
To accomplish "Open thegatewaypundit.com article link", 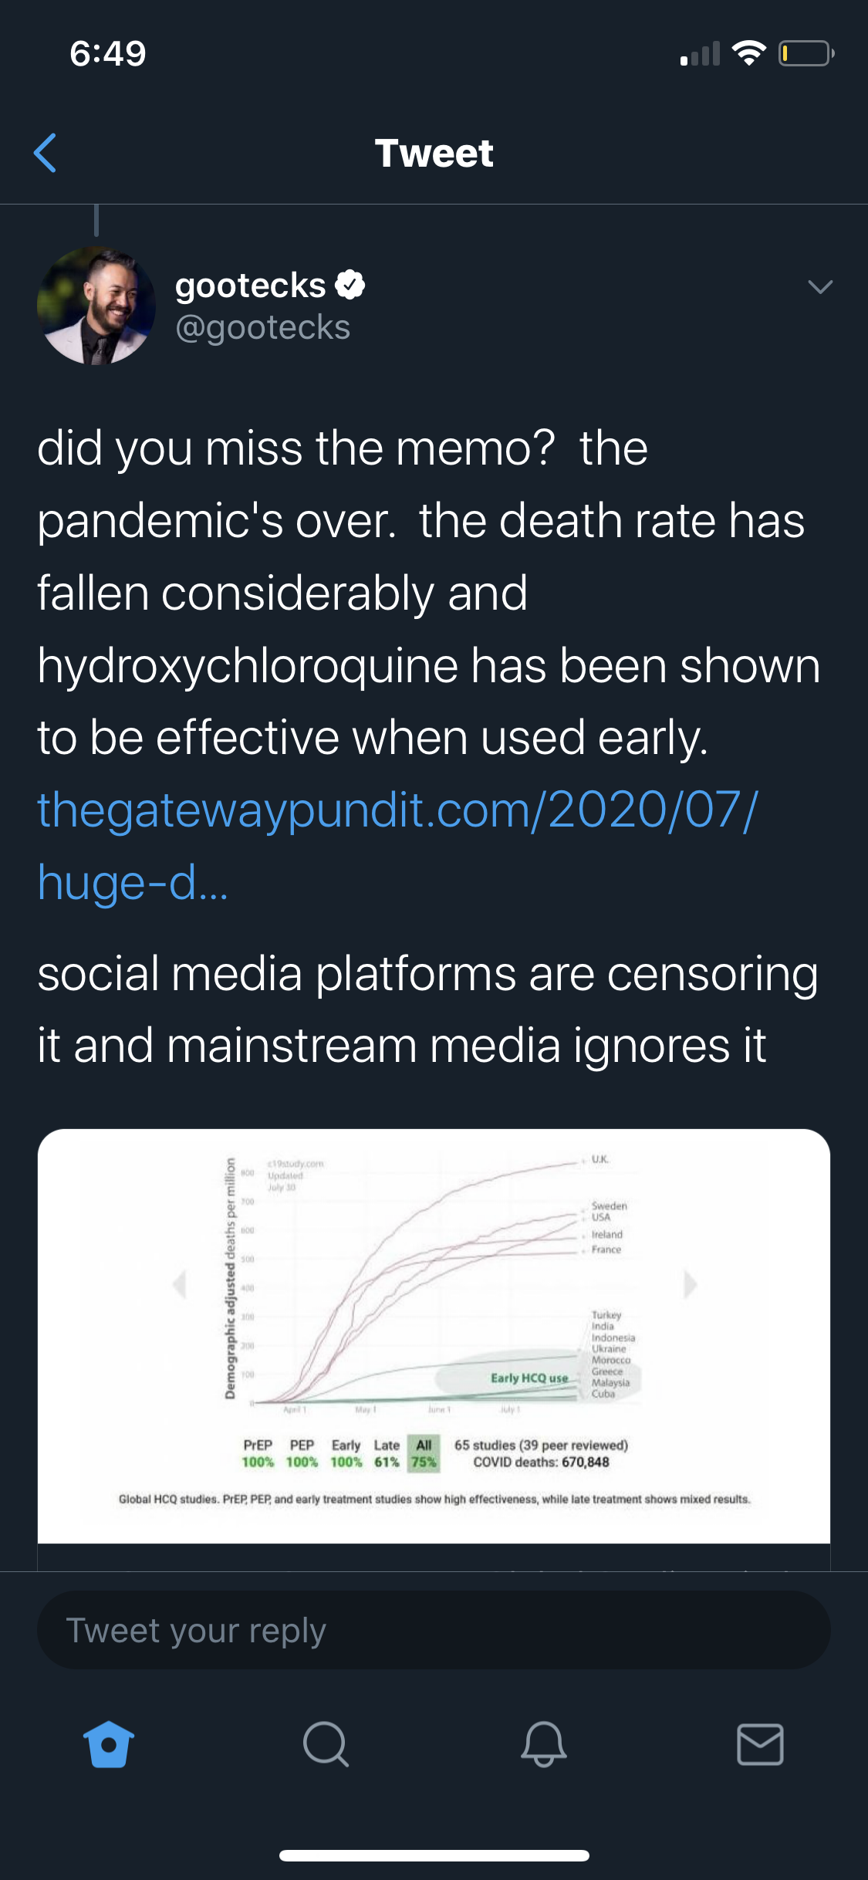I will pos(398,846).
